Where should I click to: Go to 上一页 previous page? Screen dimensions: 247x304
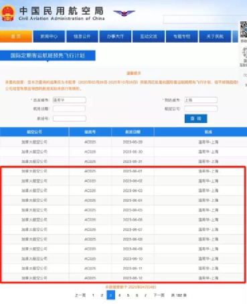tap(80, 295)
